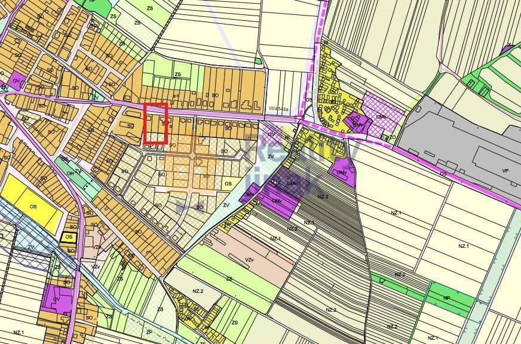The image size is (521, 344).
Task: Click the green NP zone at bottom right
Action: point(447,297)
